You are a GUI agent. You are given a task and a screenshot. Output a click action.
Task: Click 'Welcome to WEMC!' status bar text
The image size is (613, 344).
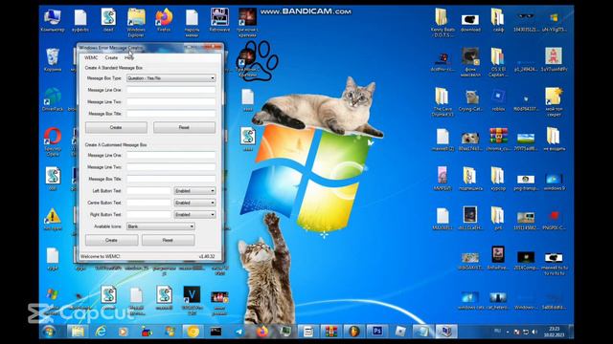100,257
